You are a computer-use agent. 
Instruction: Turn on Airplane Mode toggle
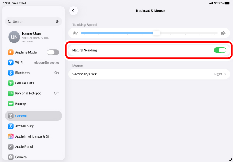(53, 52)
